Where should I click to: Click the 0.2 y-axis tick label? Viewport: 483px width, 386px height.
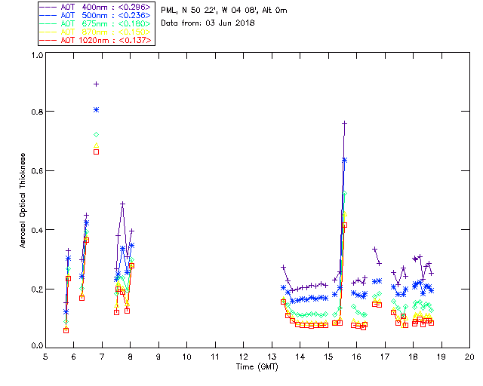(37, 289)
